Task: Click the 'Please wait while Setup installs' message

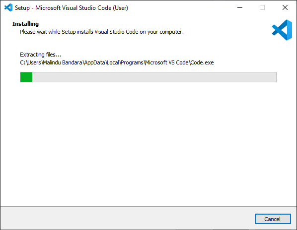Action: pos(102,32)
